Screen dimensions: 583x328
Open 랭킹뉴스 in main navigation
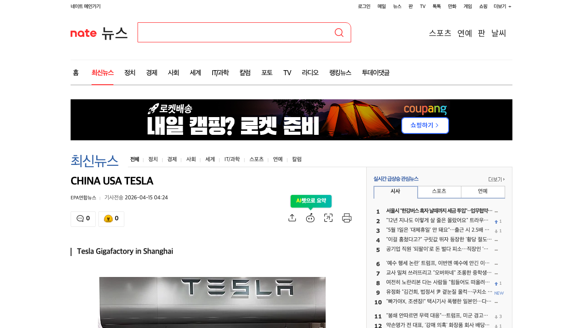click(x=340, y=72)
